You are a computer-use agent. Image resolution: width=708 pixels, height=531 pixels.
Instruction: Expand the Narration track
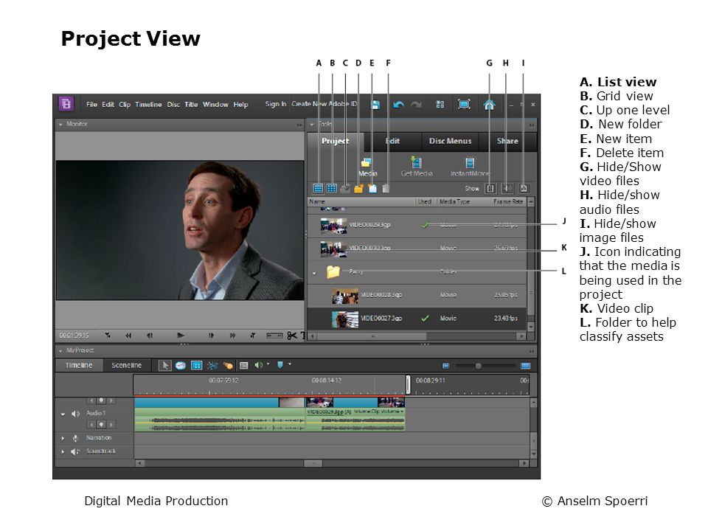[x=63, y=438]
